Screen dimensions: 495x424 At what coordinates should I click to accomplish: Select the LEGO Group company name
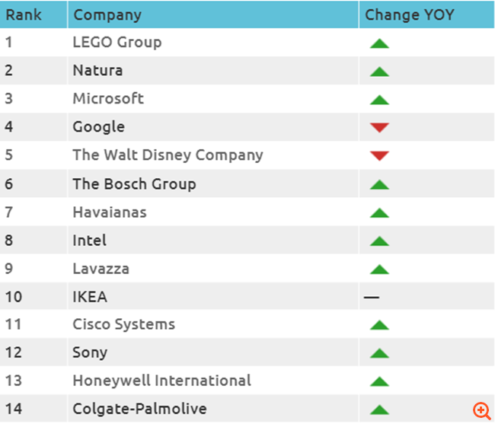(117, 43)
